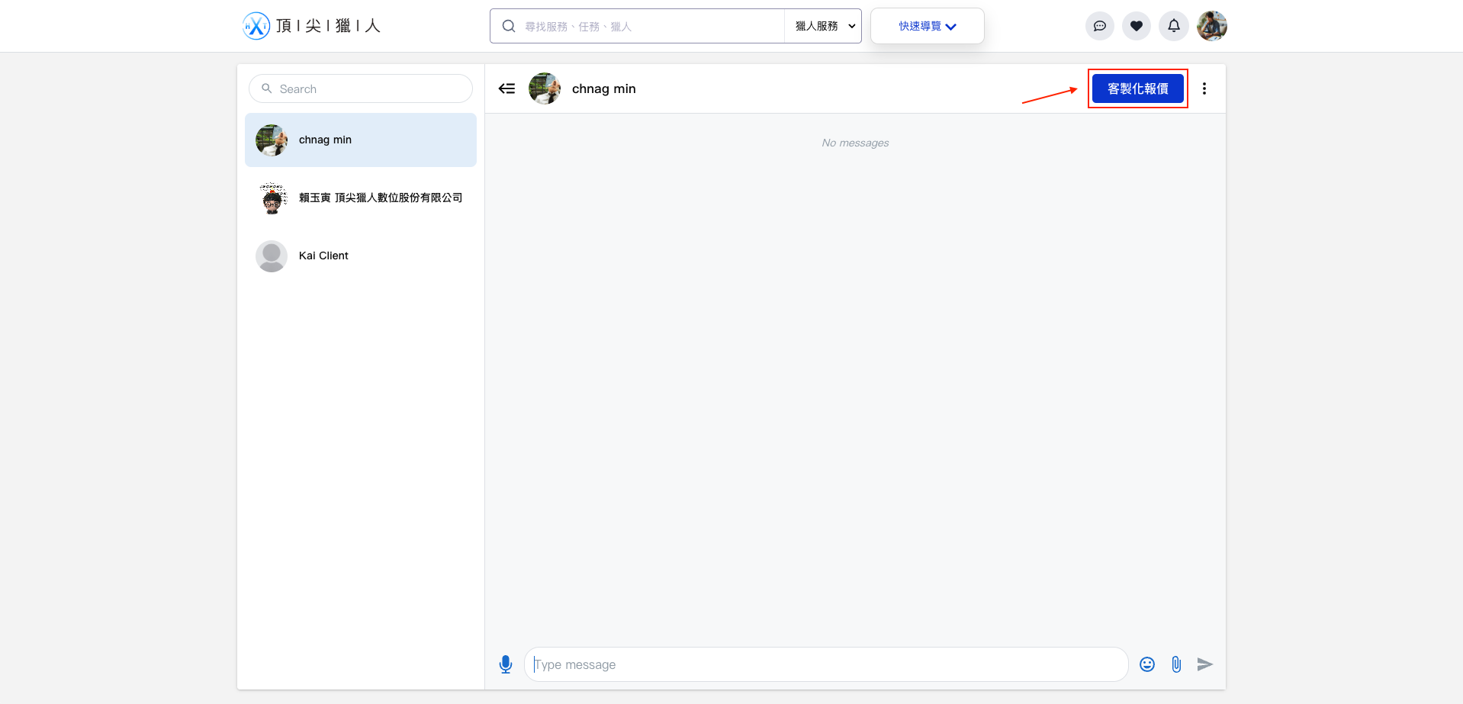Focus the Type message input box
The width and height of the screenshot is (1463, 704).
825,664
